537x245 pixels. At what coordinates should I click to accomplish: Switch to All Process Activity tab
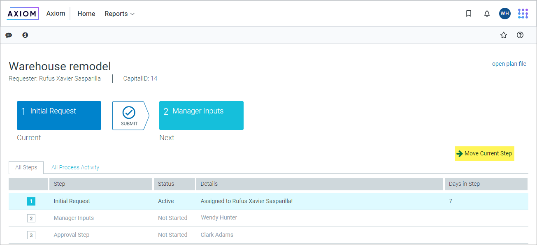pyautogui.click(x=75, y=167)
